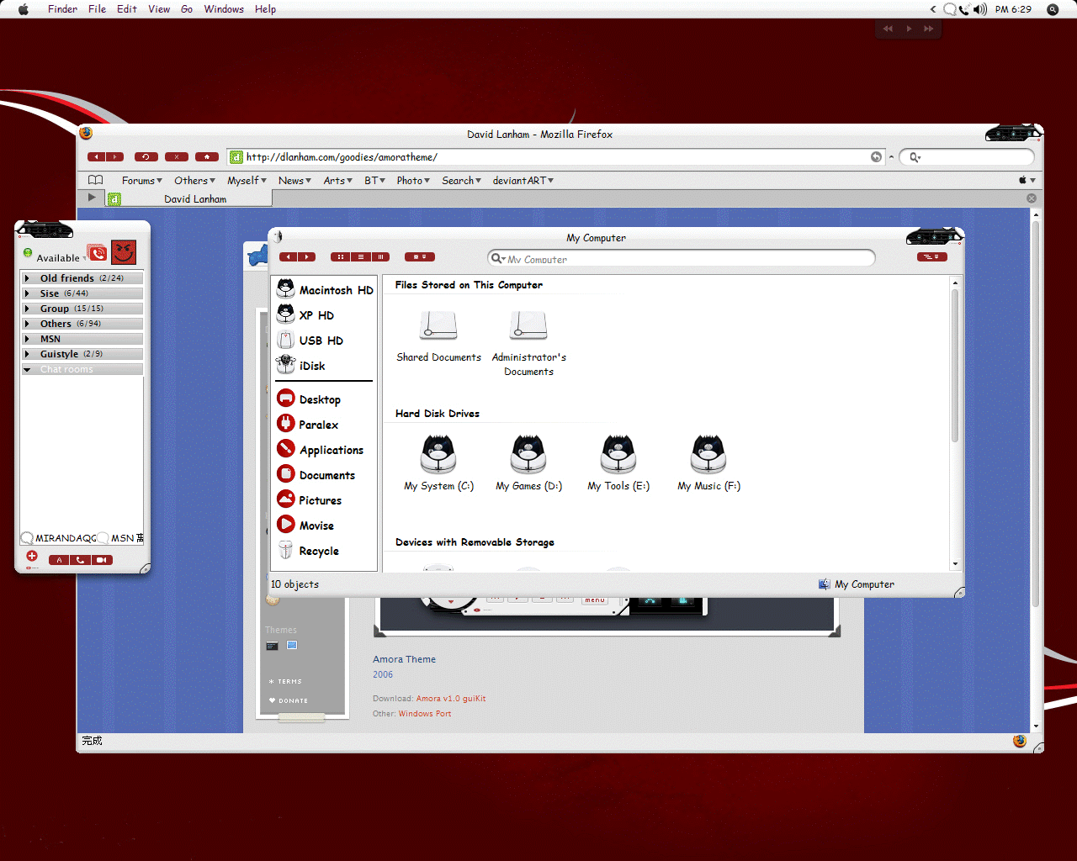Expand the Others contact group
1077x861 pixels.
tap(27, 324)
